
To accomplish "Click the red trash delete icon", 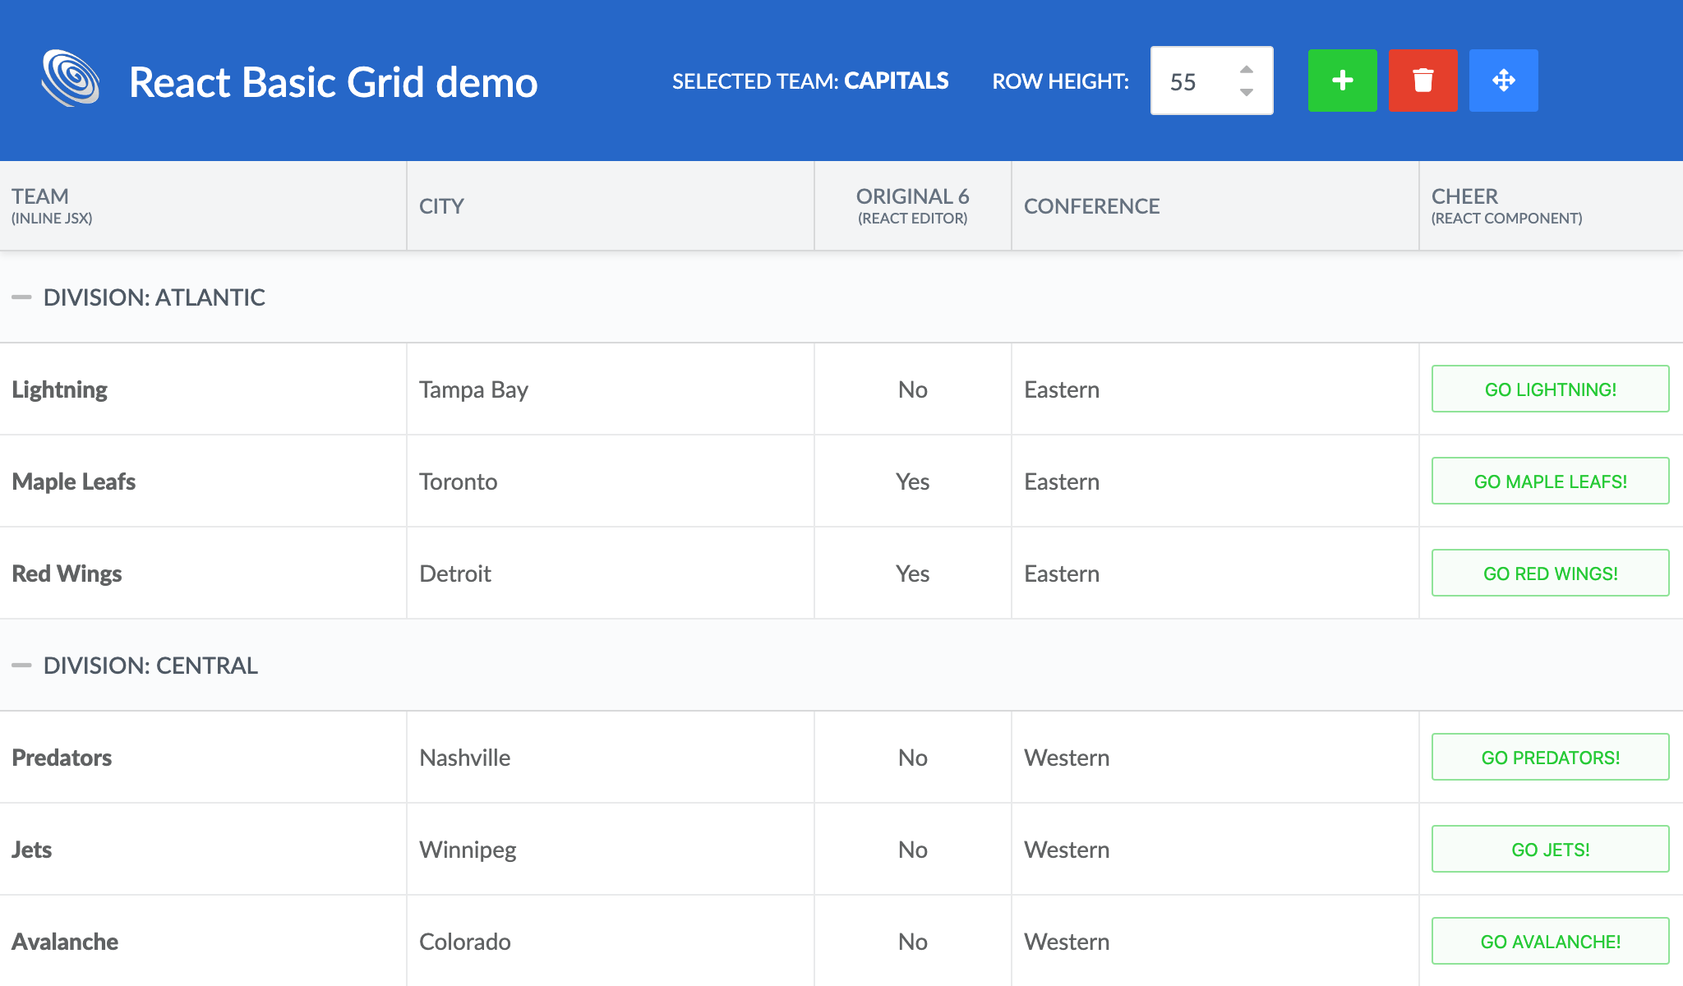I will [x=1422, y=80].
